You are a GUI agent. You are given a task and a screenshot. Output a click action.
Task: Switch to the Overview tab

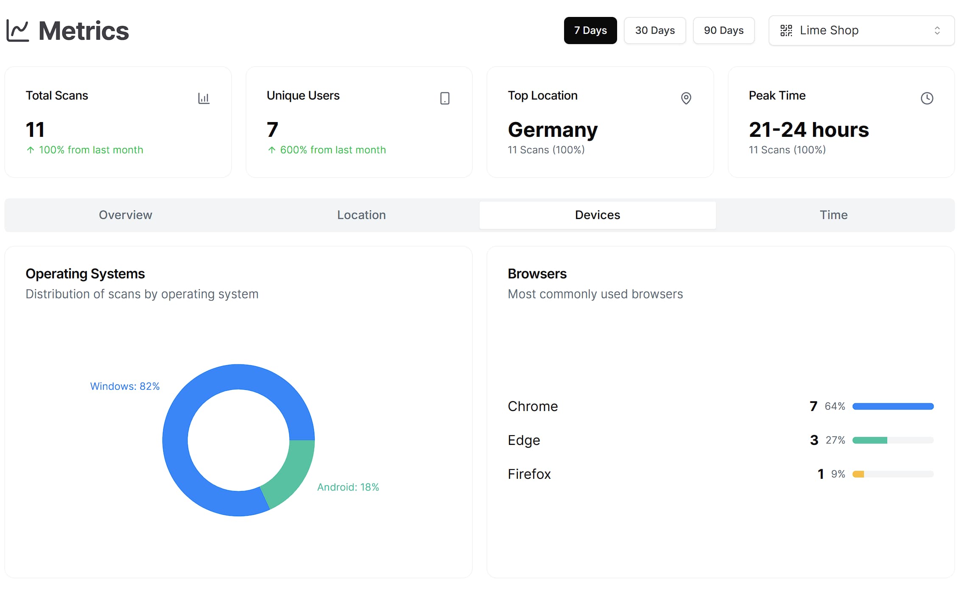tap(125, 215)
